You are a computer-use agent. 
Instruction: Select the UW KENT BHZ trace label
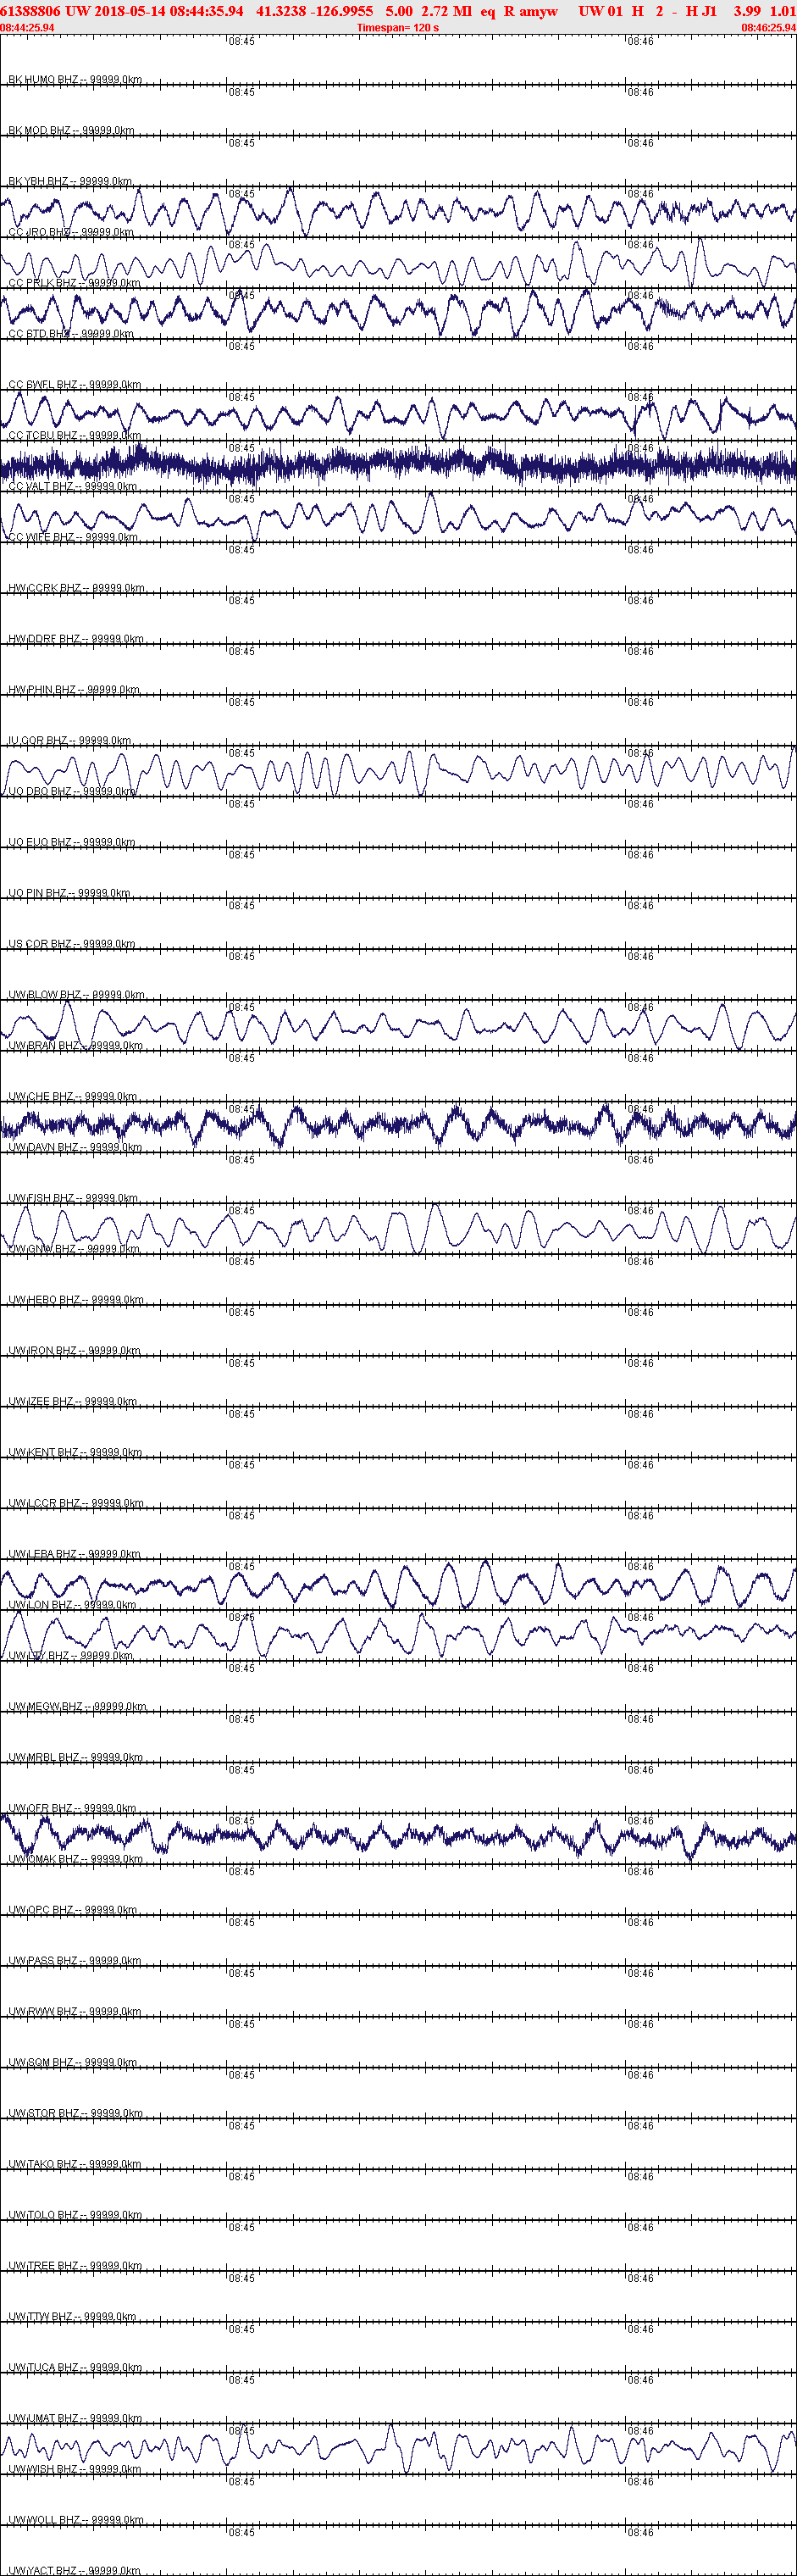tap(75, 1452)
